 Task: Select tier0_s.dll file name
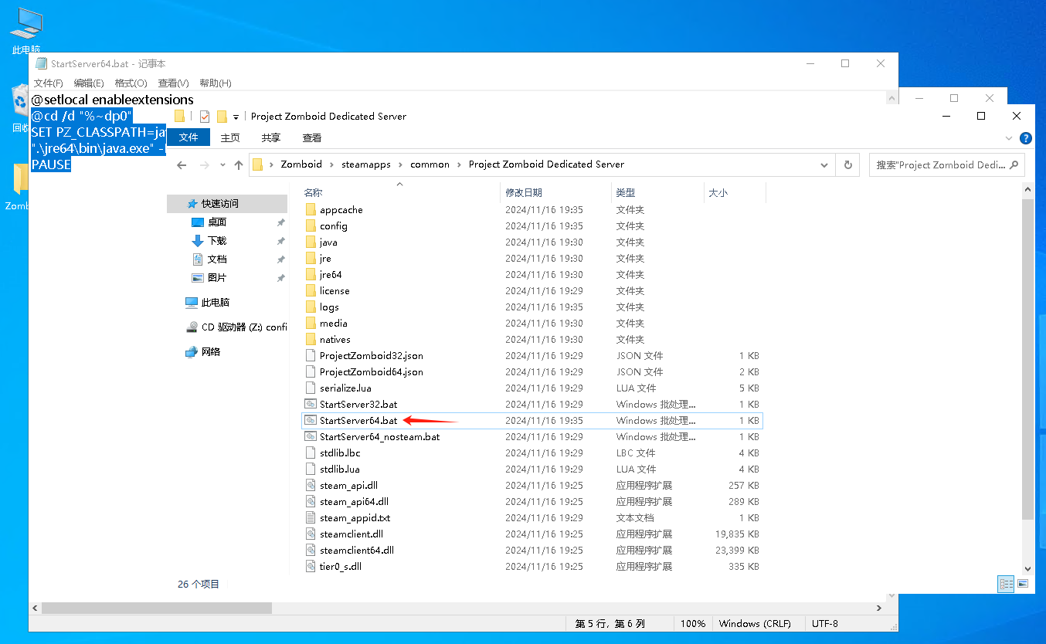pyautogui.click(x=341, y=567)
